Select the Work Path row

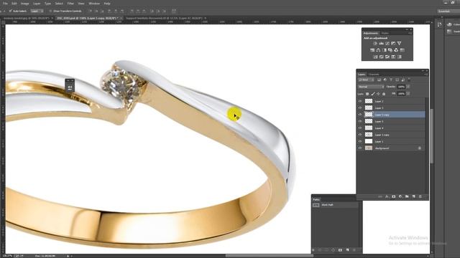pos(336,205)
